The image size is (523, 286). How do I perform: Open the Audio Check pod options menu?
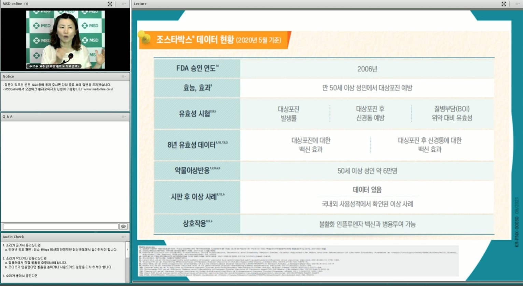coord(123,237)
